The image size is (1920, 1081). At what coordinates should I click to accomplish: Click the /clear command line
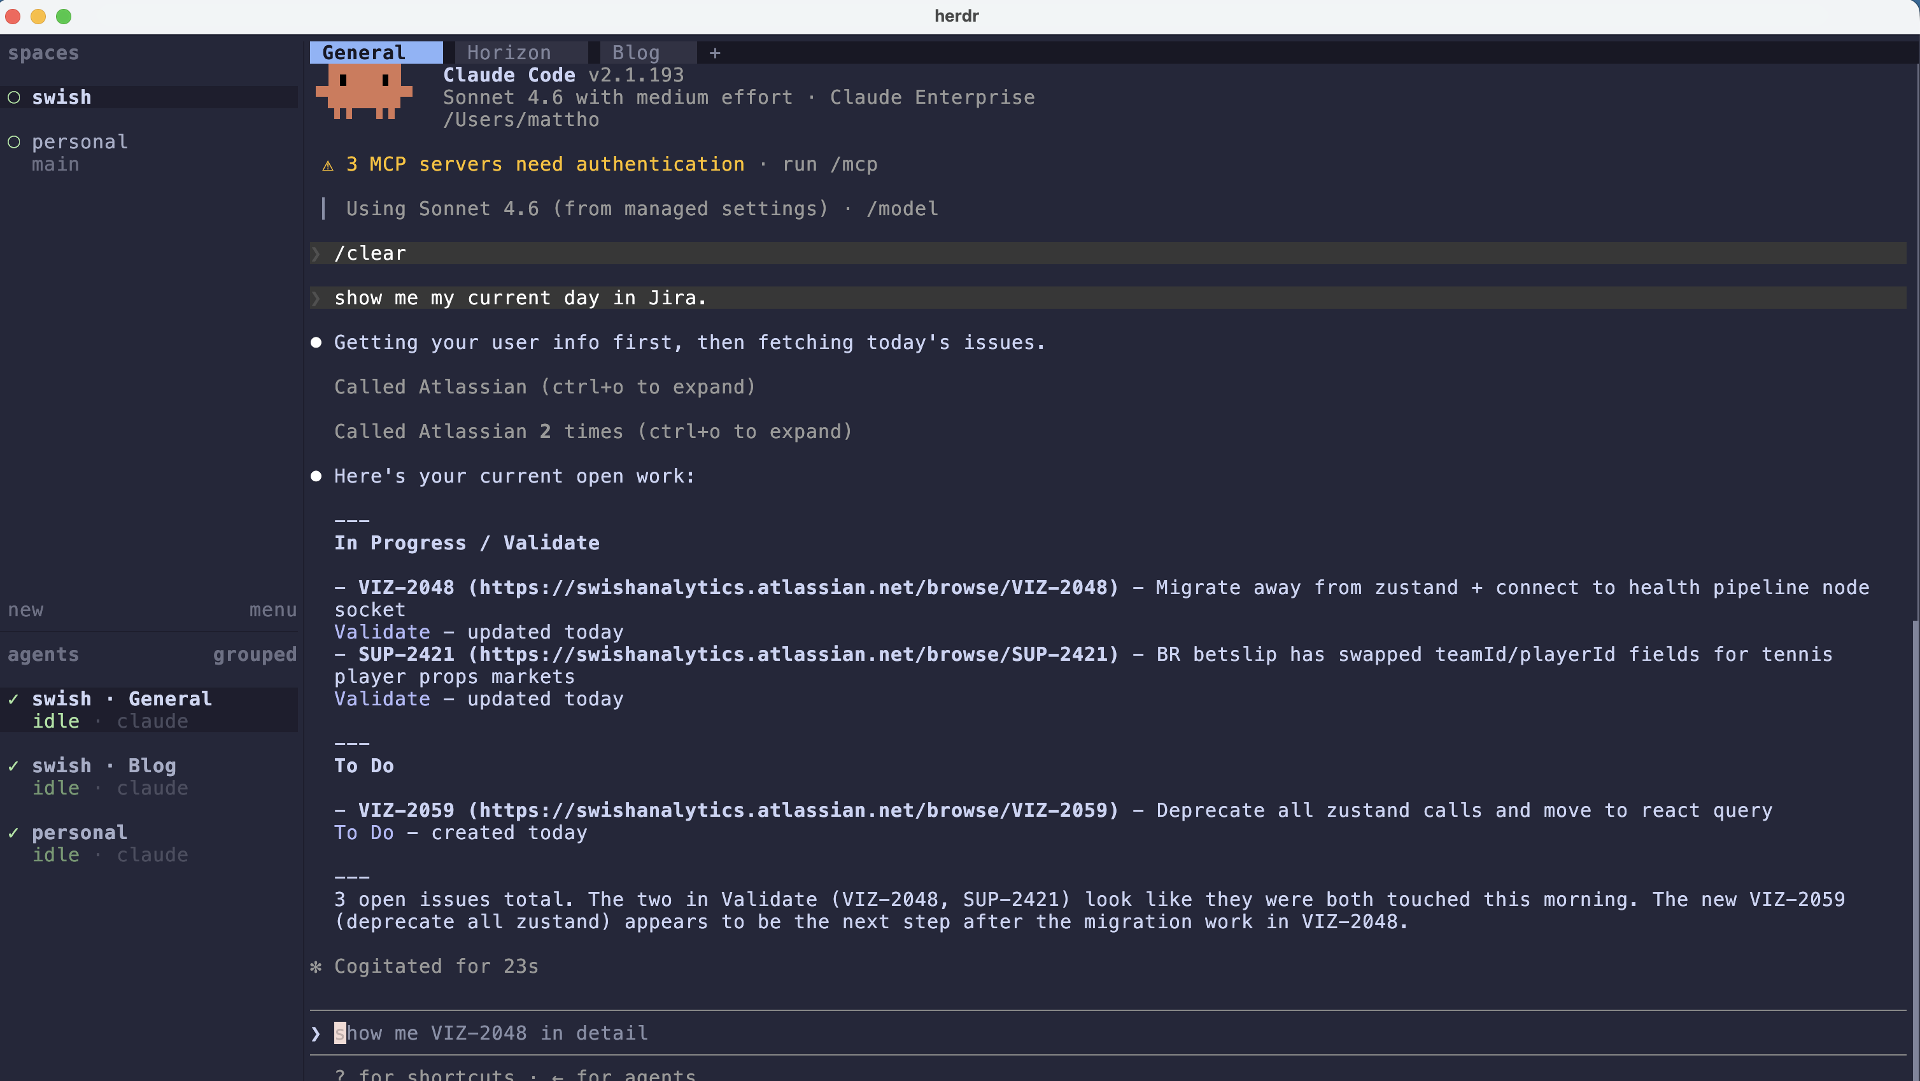[1108, 253]
